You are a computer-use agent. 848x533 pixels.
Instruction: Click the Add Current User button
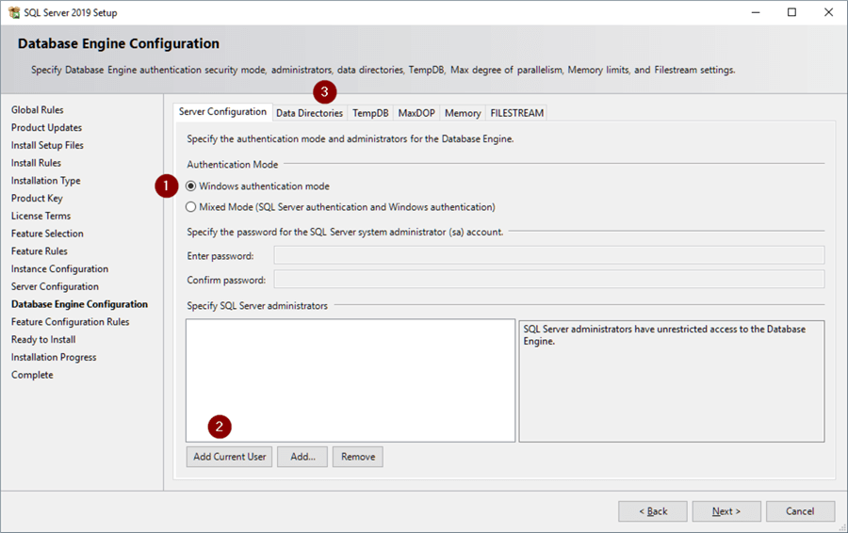coord(229,457)
